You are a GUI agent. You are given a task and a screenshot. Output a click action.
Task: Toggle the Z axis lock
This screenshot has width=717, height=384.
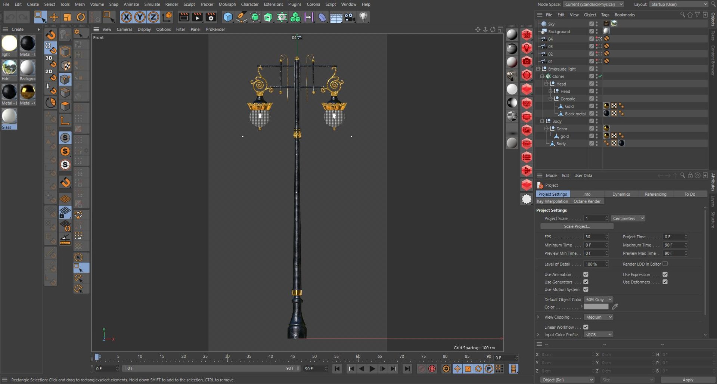(153, 17)
